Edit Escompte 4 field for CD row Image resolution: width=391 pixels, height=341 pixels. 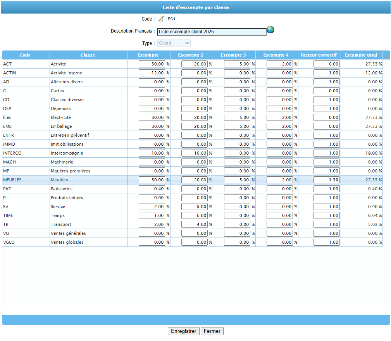click(280, 100)
